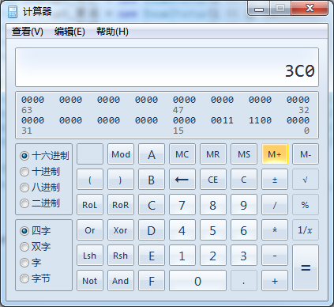Click the plus + button
Screen dimensions: 334x307
point(275,281)
